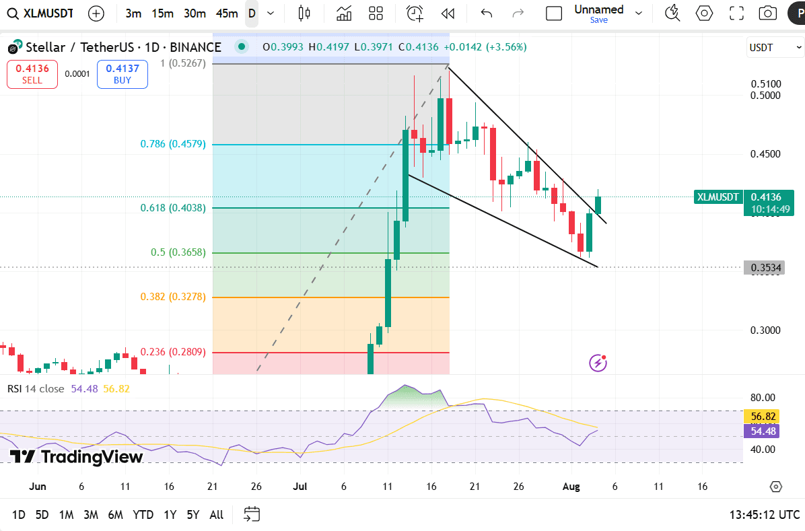
Task: Create an alert with alarm clock icon
Action: click(415, 13)
